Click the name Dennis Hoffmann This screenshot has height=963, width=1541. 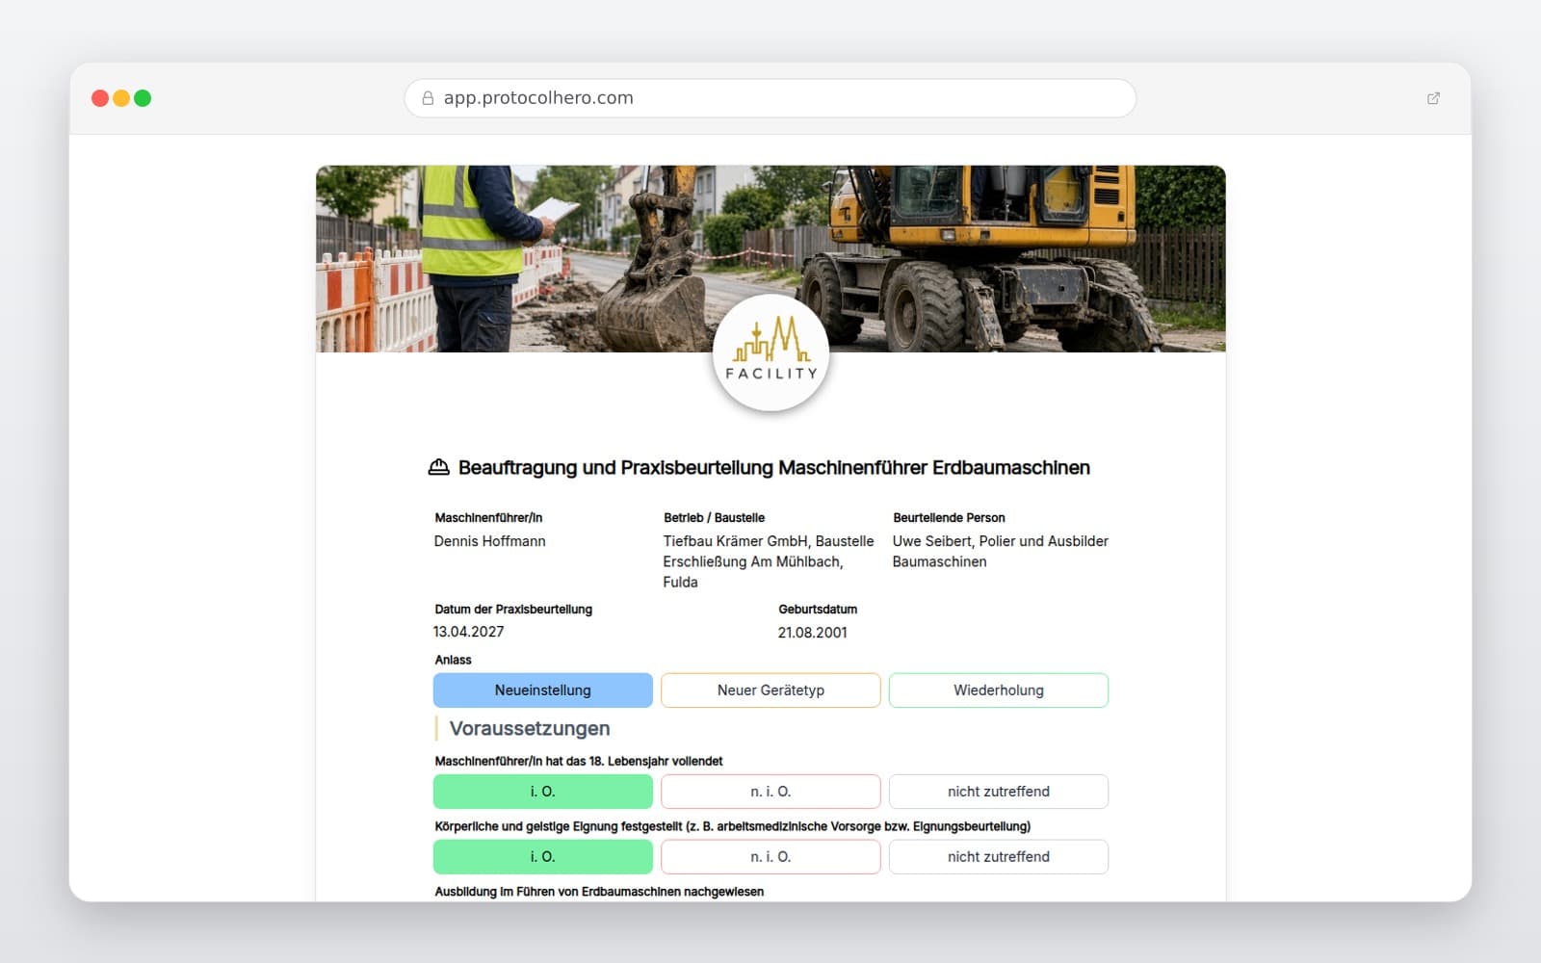tap(489, 541)
